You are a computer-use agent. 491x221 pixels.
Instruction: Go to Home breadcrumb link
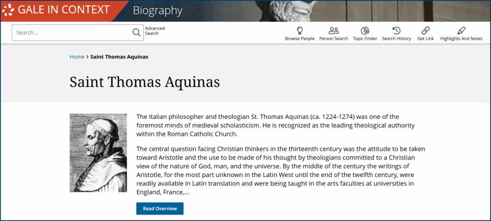click(x=77, y=57)
